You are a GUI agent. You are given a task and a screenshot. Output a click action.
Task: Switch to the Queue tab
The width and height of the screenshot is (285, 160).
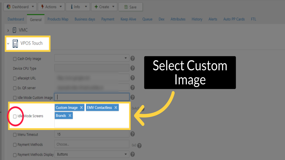pyautogui.click(x=148, y=19)
